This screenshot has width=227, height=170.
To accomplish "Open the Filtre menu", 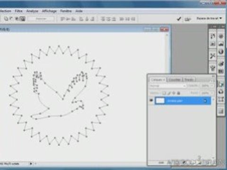I will [x=18, y=11].
